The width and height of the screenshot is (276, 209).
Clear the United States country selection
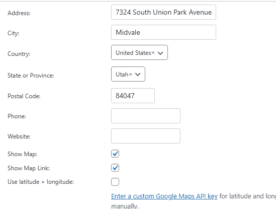pos(153,53)
